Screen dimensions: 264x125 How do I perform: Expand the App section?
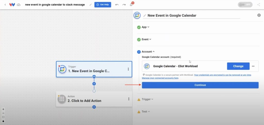[145, 27]
